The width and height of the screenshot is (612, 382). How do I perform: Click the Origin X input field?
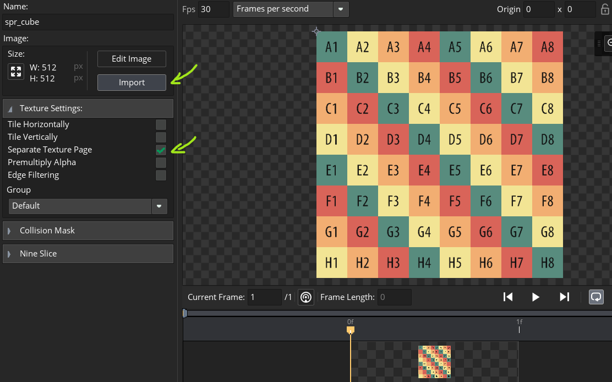tap(539, 9)
